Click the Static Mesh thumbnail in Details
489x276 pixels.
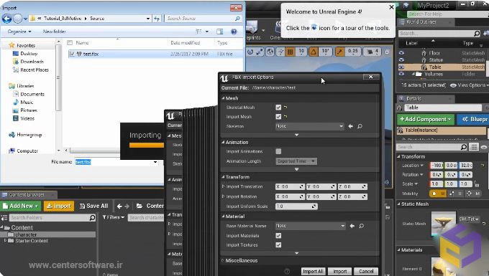point(444,223)
